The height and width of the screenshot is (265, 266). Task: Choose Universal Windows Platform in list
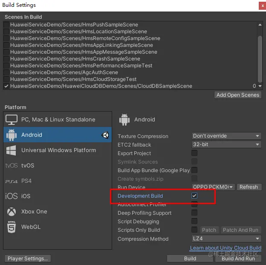pos(58,150)
